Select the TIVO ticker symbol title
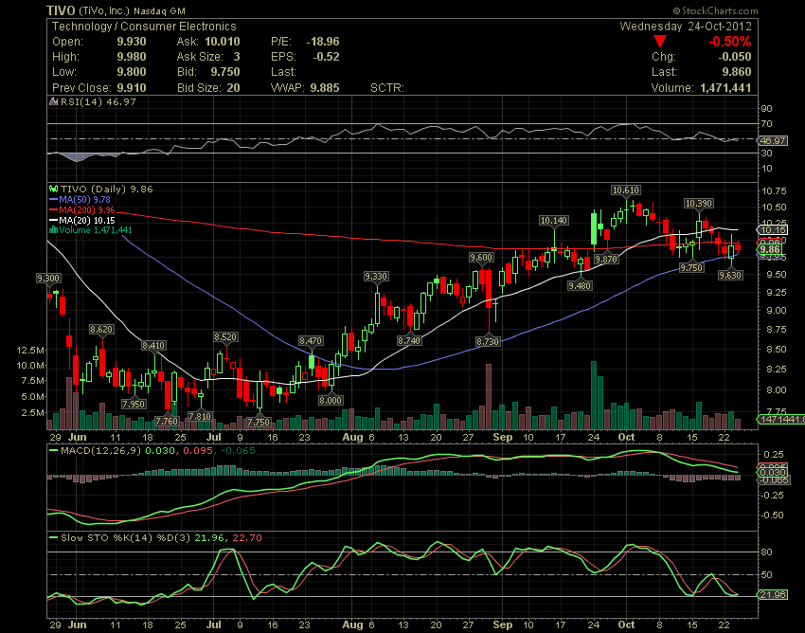Image resolution: width=805 pixels, height=633 pixels. click(x=62, y=10)
